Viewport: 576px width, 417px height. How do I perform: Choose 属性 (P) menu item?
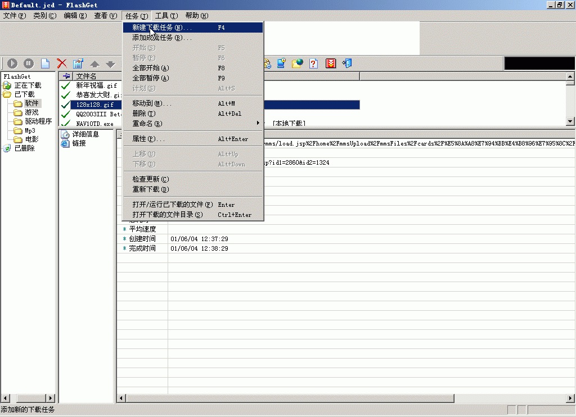pyautogui.click(x=193, y=139)
